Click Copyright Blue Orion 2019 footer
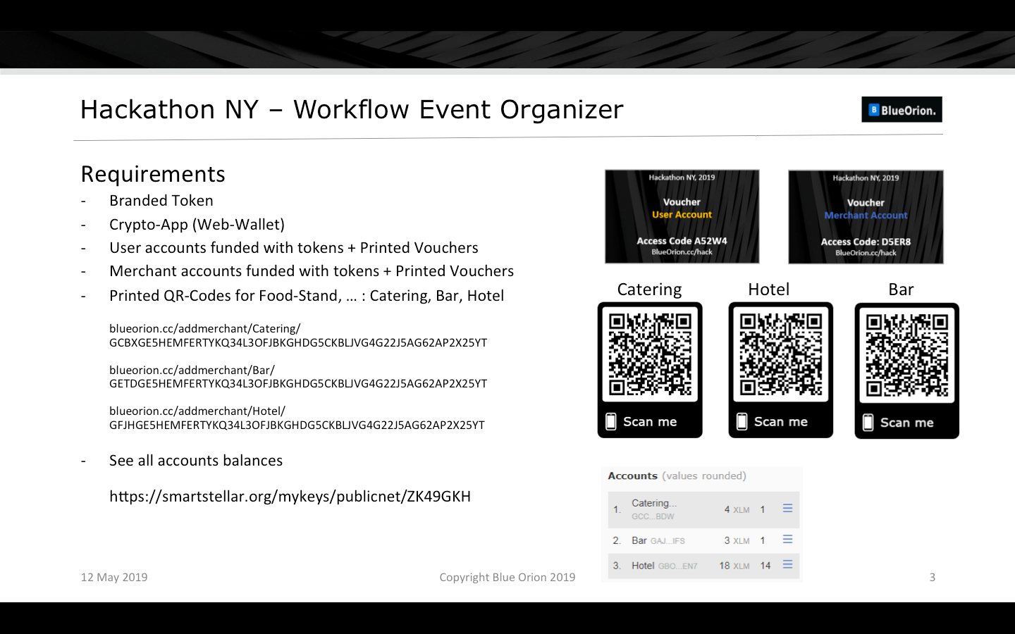The height and width of the screenshot is (634, 1015). pos(508,577)
